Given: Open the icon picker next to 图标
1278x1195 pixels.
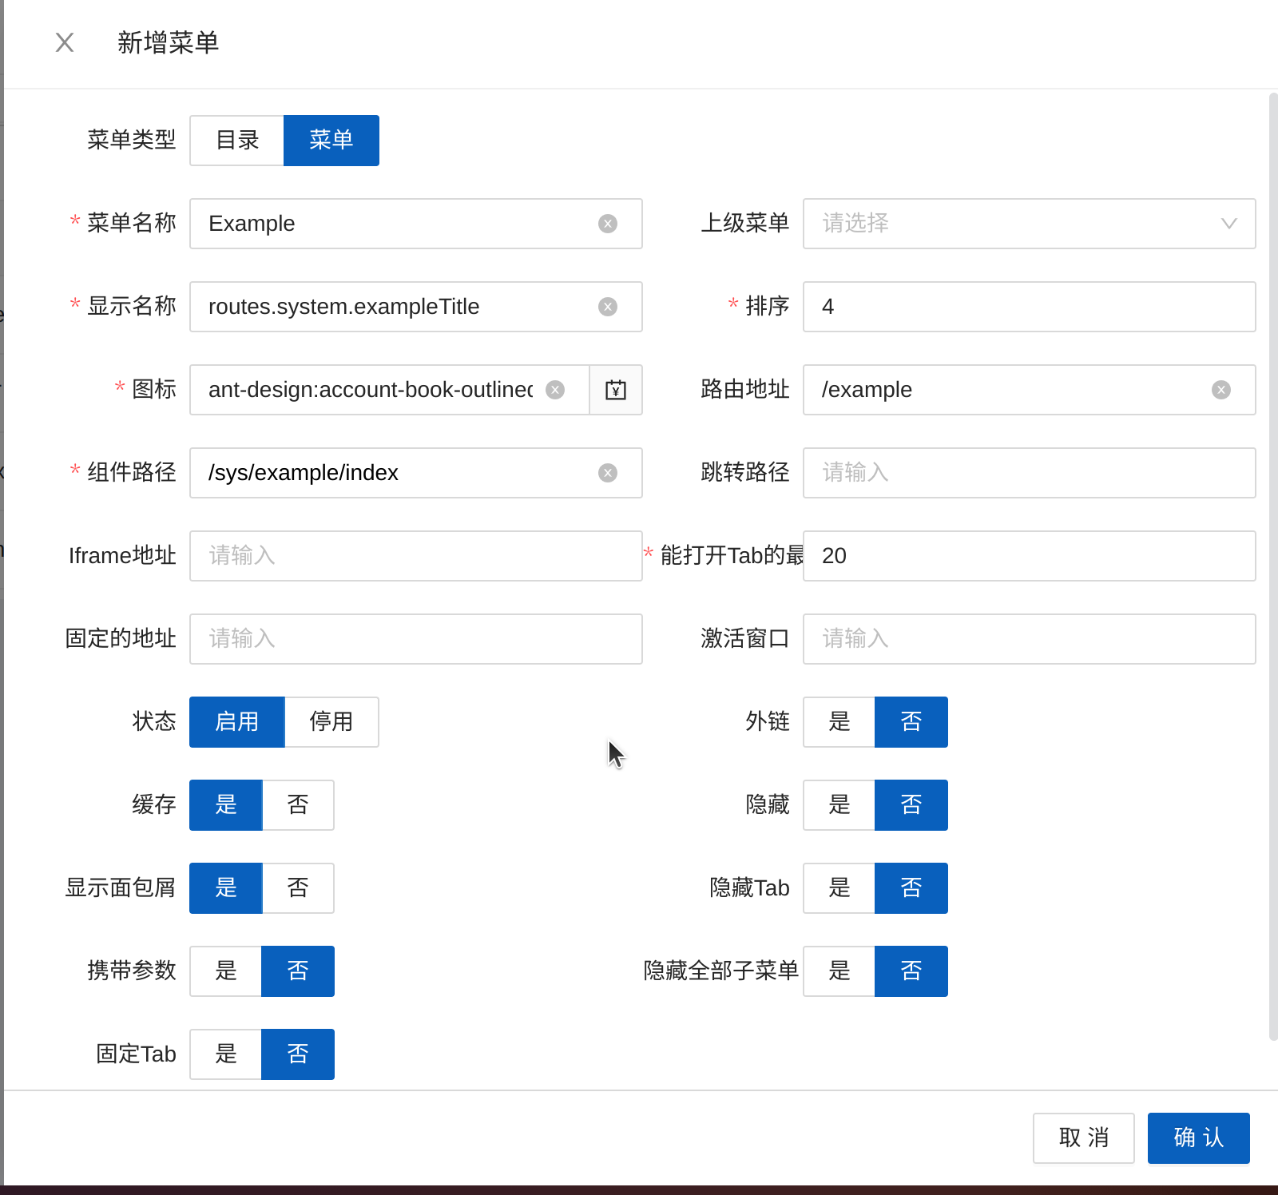Looking at the screenshot, I should pos(616,390).
